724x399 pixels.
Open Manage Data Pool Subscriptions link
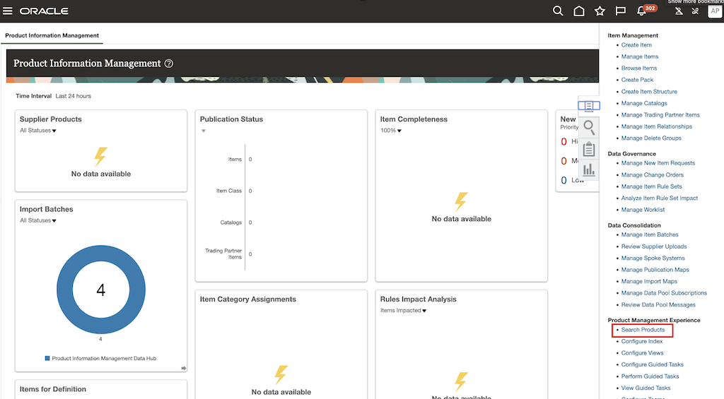pos(663,292)
